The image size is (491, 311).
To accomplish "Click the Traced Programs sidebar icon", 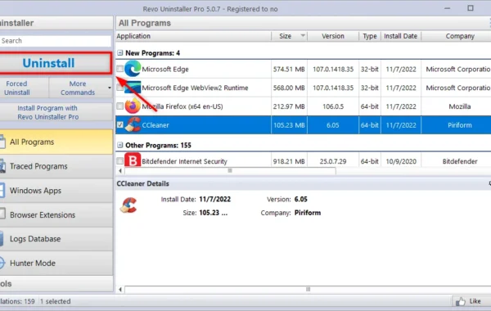I will coord(2,165).
